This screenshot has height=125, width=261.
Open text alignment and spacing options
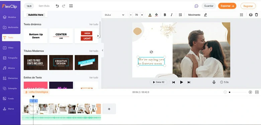180,15
